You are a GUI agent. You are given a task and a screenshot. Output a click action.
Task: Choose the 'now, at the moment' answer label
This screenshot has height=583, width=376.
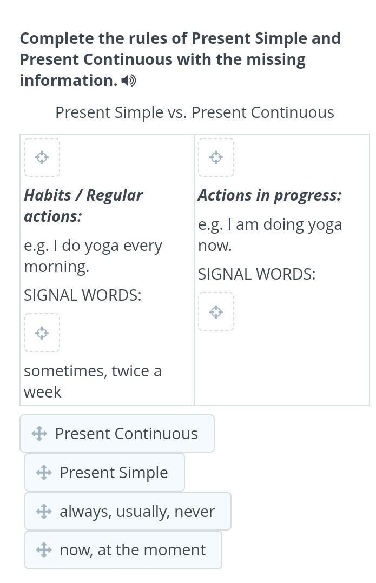pos(133,551)
